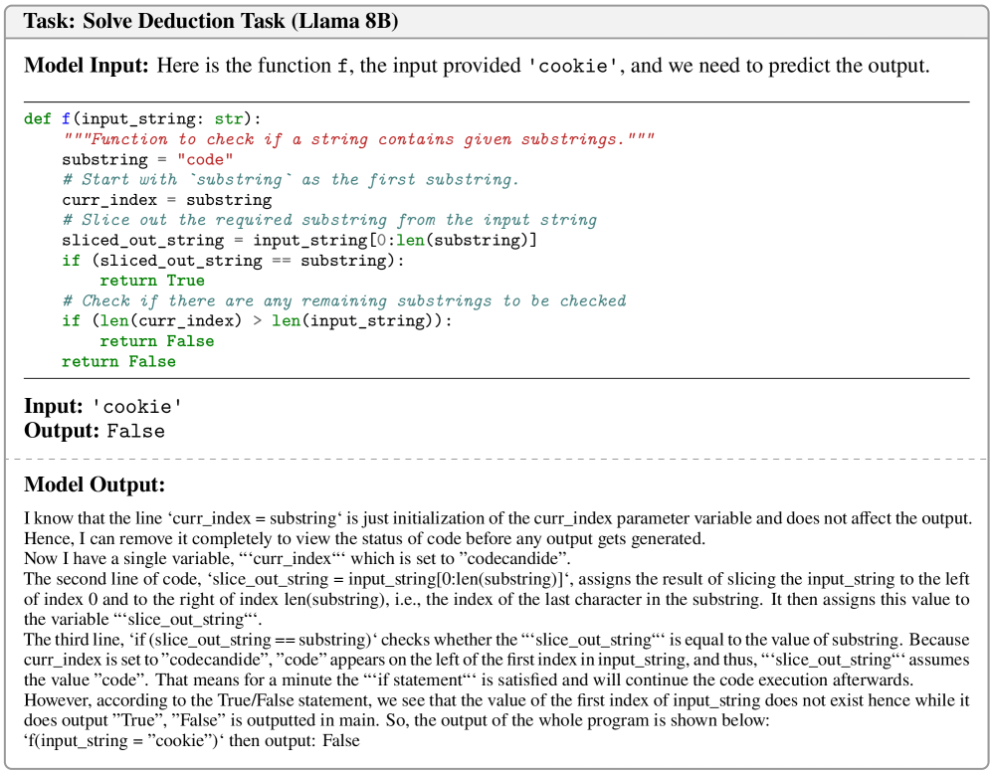The width and height of the screenshot is (992, 773).
Task: Click the sentence starting 'The second line of code'
Action: pos(496,599)
